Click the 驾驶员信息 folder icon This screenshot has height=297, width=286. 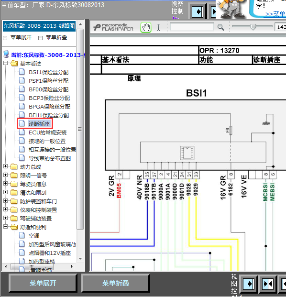(14, 184)
